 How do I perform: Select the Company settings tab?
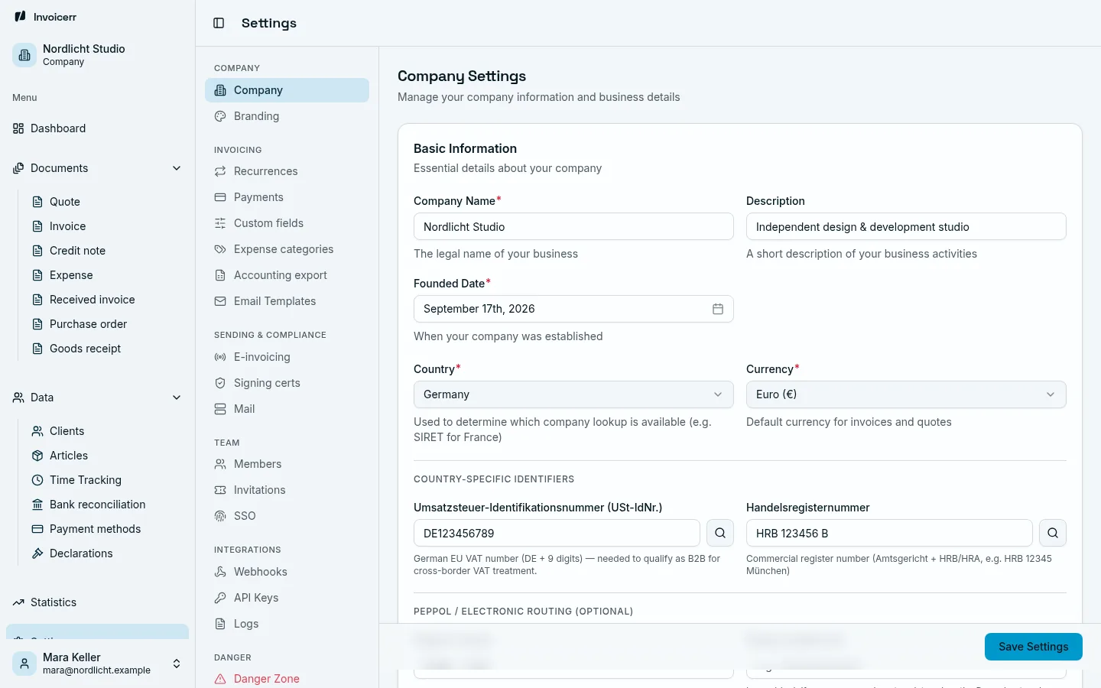[287, 90]
